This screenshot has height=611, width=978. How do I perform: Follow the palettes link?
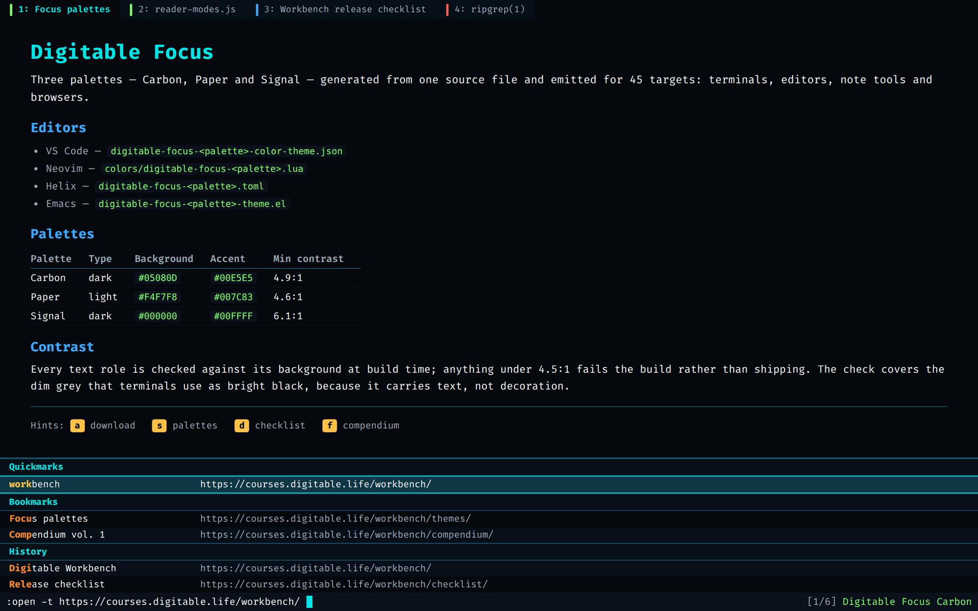[195, 426]
